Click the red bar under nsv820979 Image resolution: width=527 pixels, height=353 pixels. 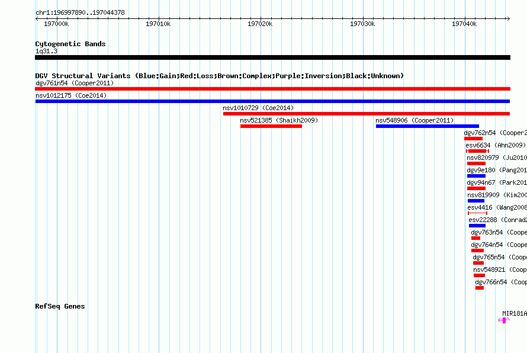point(476,163)
